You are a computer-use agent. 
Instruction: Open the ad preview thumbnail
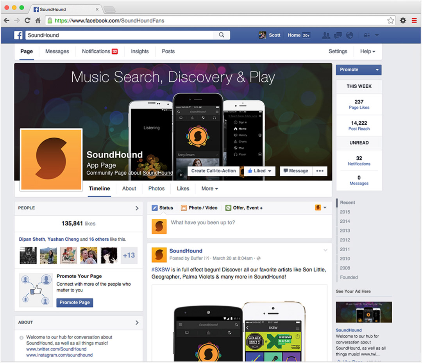coord(364,312)
